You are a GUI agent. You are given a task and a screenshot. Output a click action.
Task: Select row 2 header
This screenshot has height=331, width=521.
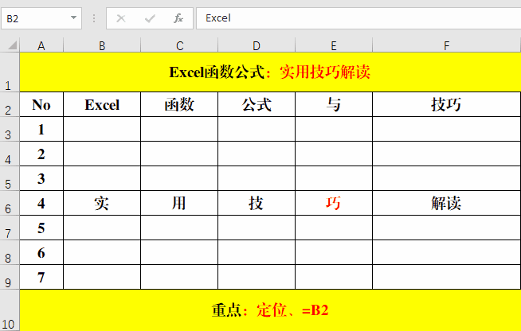(10, 104)
